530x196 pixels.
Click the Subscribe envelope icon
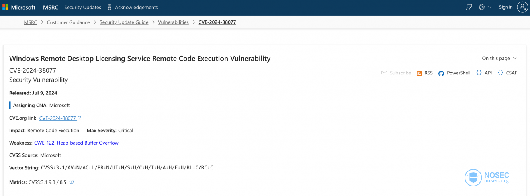pyautogui.click(x=384, y=73)
